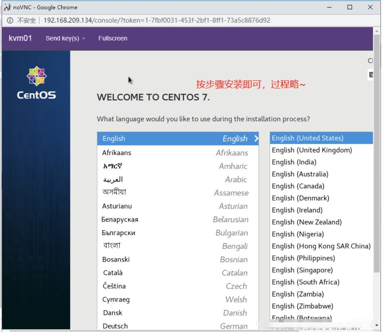Select English (Ireland) locale

(322, 210)
